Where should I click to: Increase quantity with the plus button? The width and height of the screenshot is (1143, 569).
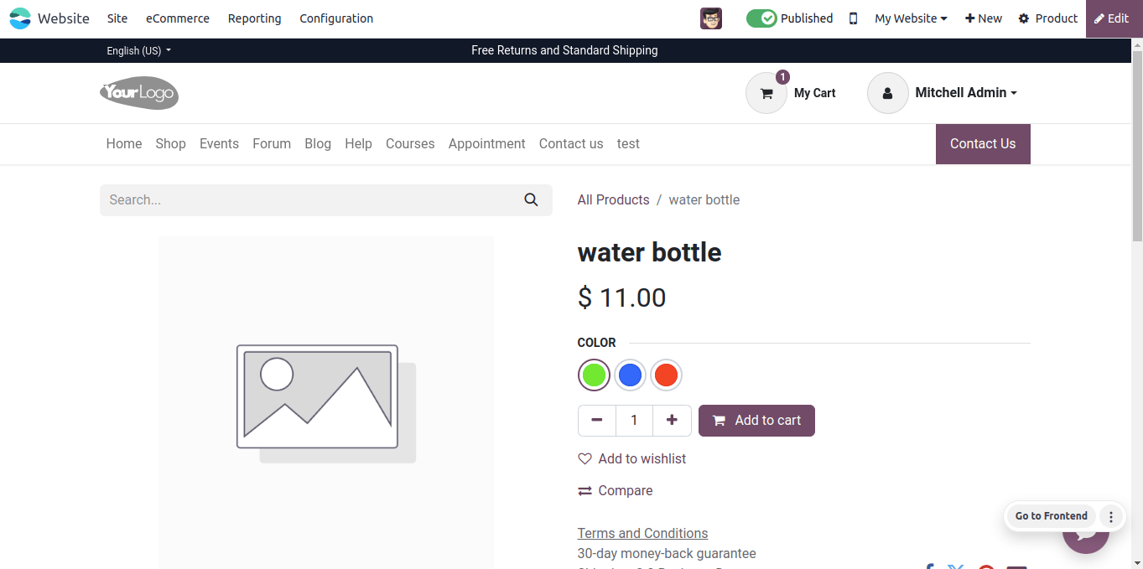click(672, 421)
